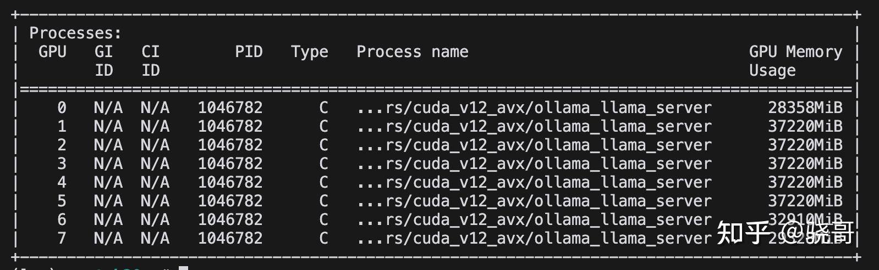Click the terminal cursor block at the prompt
The width and height of the screenshot is (879, 270).
click(x=184, y=268)
